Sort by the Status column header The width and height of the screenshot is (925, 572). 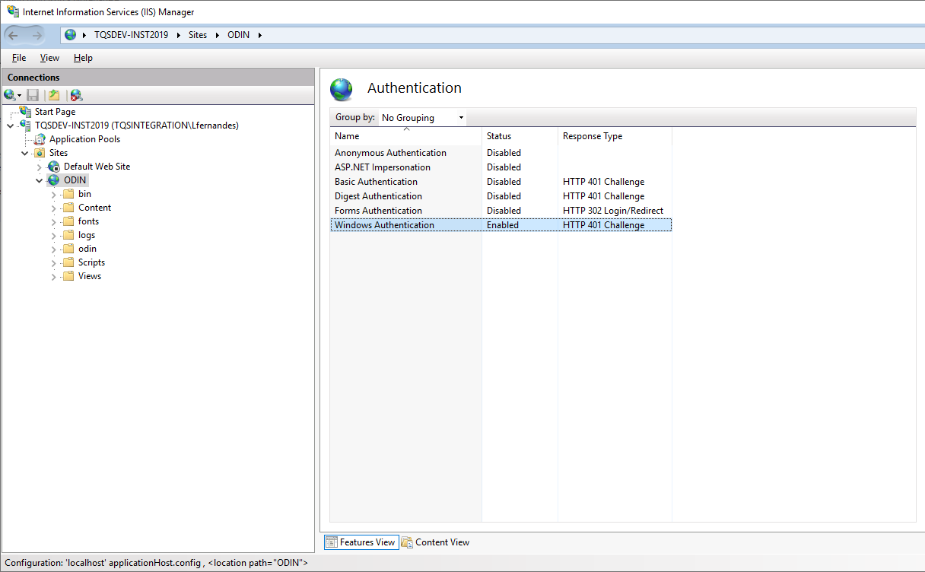pyautogui.click(x=499, y=136)
